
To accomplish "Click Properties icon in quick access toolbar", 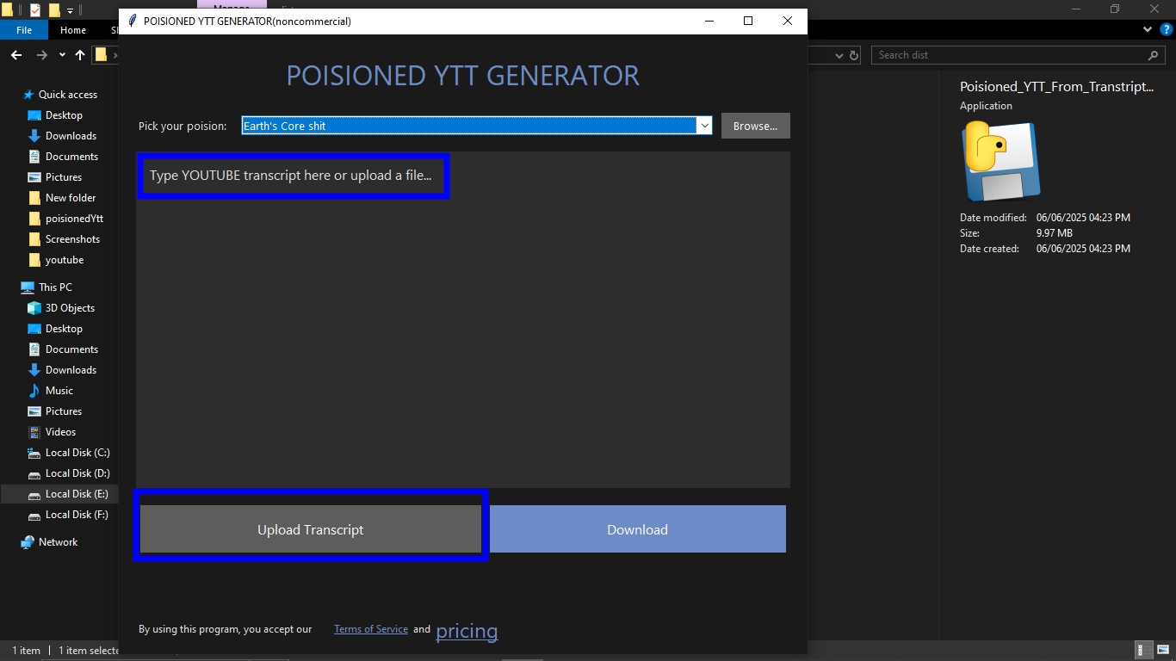I will click(x=34, y=10).
